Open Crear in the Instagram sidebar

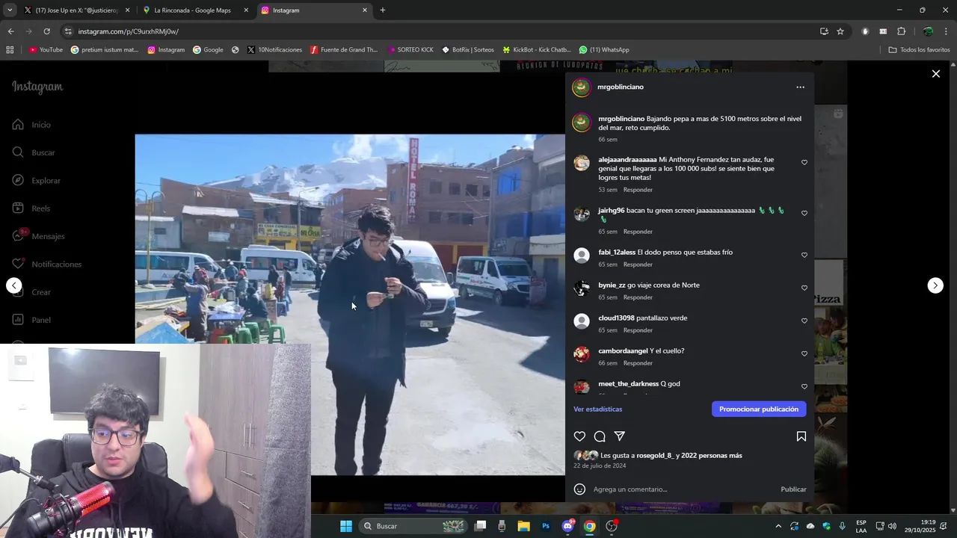tap(32, 292)
